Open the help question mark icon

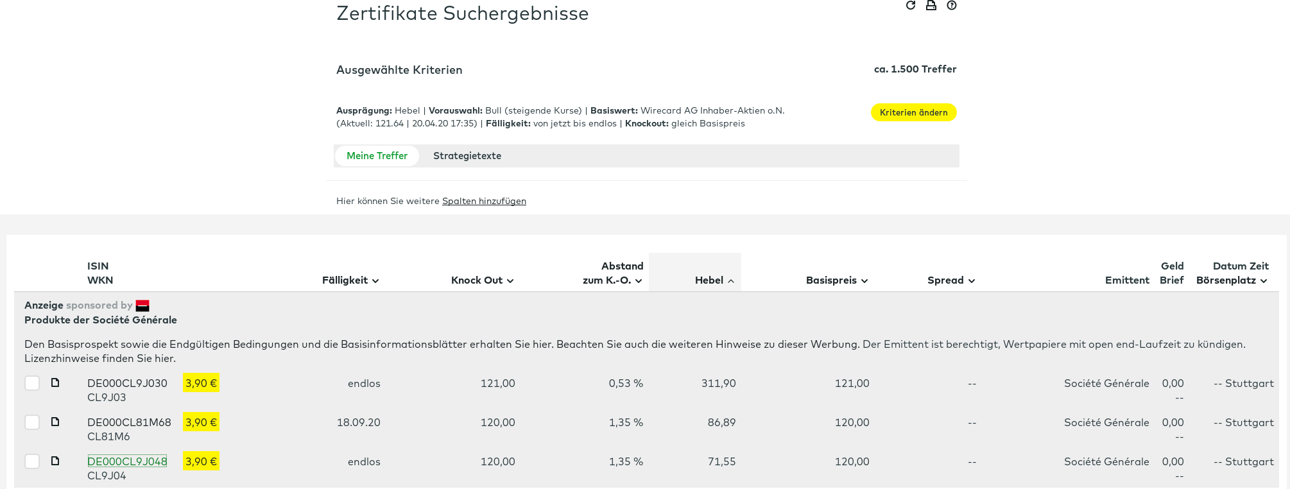point(952,5)
